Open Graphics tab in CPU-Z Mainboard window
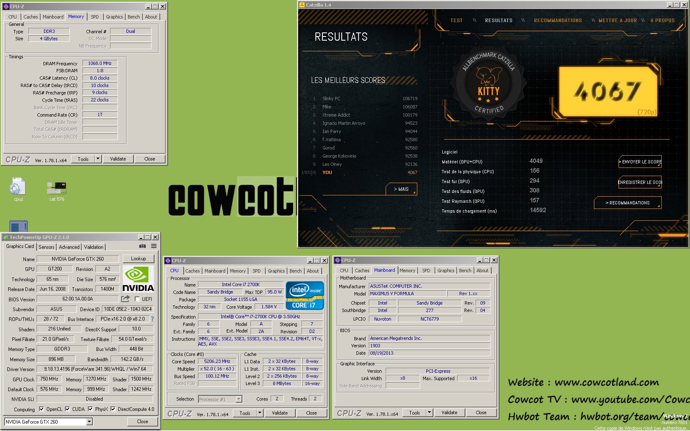690x431 pixels. click(446, 271)
